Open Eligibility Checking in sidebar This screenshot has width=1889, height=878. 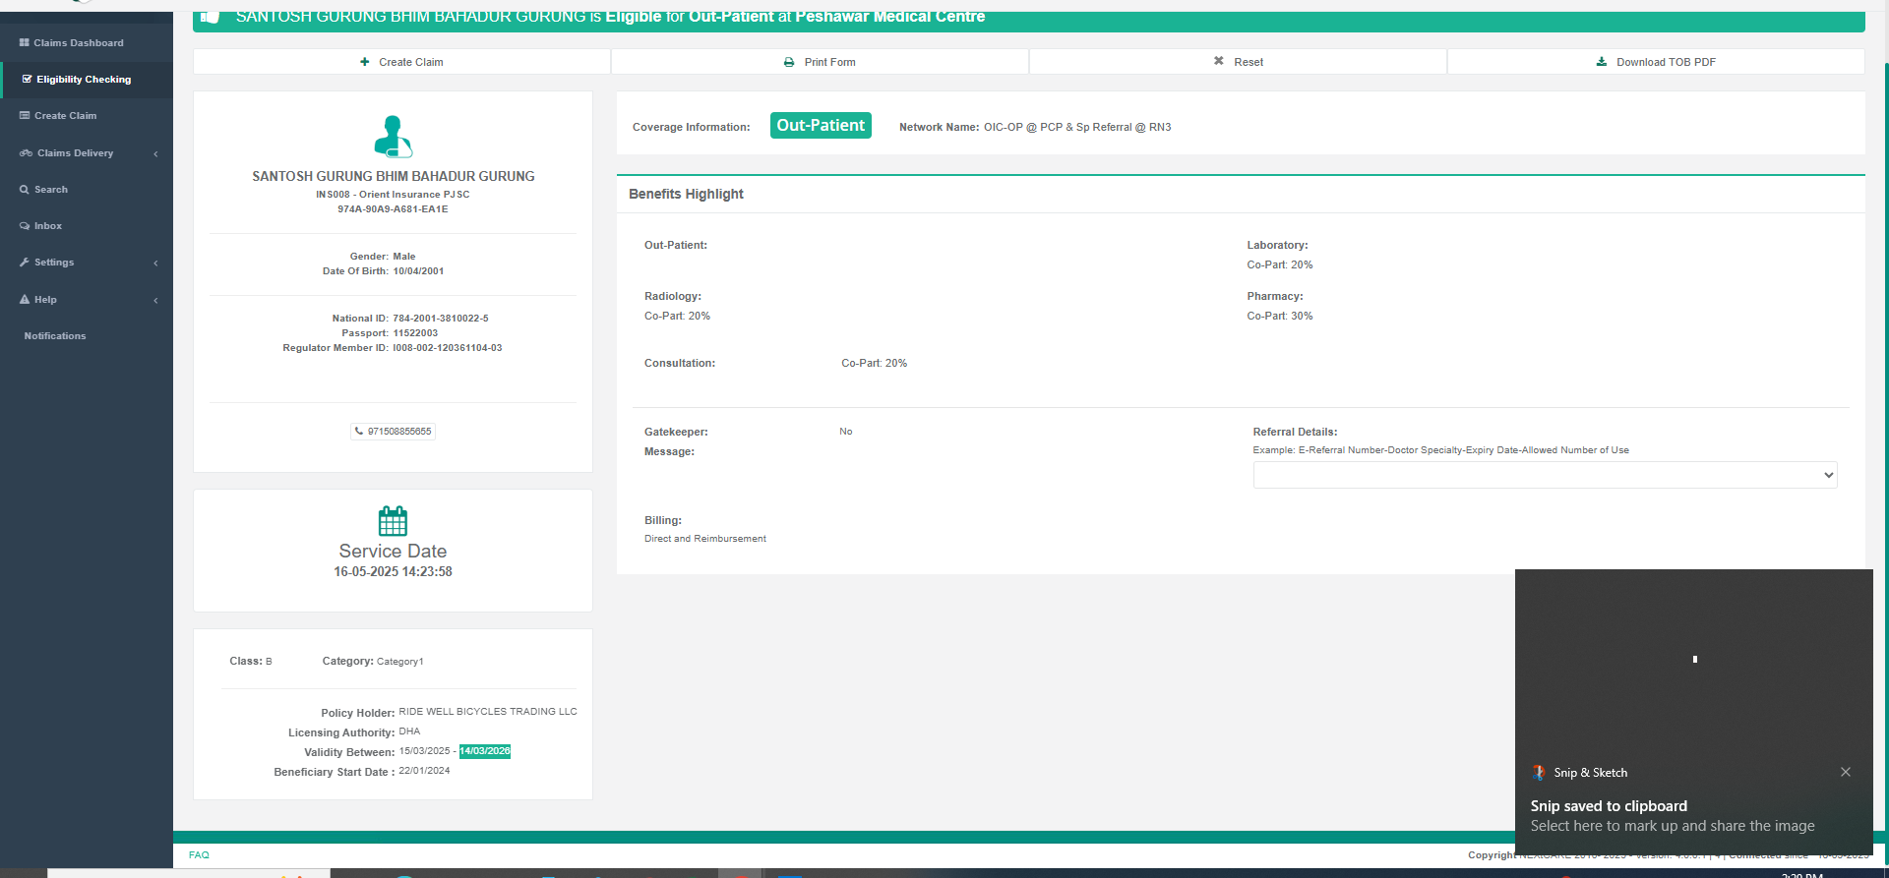[84, 80]
